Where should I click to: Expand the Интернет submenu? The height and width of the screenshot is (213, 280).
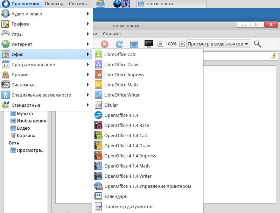click(46, 44)
